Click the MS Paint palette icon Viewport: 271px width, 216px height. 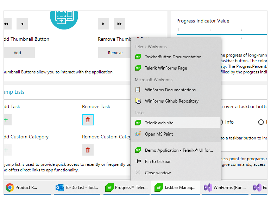tap(138, 134)
